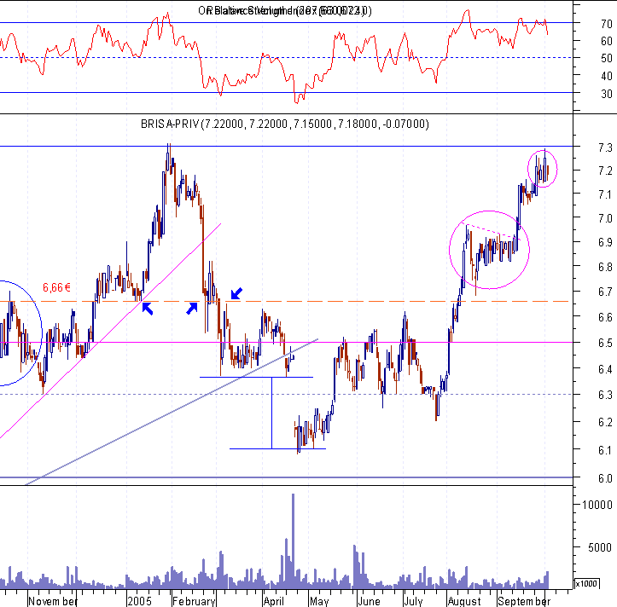Screen dimensions: 617x607
Task: Click the February label on time axis
Action: point(195,602)
